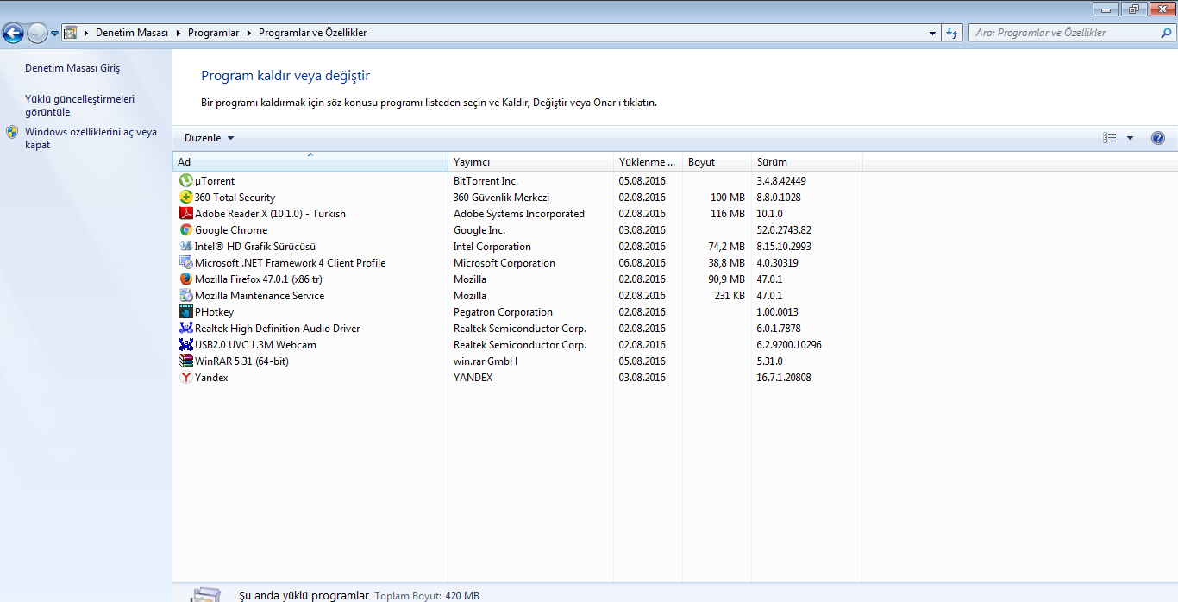The width and height of the screenshot is (1178, 602).
Task: Click the Control Panel icon in address bar
Action: [71, 33]
